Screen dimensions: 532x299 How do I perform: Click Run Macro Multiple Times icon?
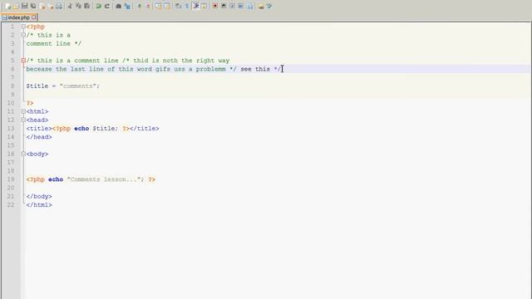tap(240, 6)
